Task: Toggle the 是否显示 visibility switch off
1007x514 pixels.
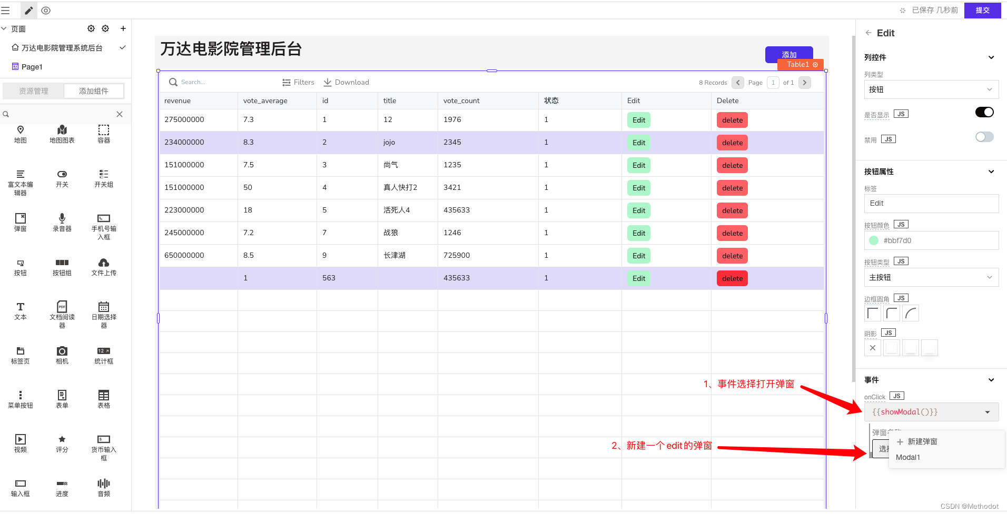Action: tap(984, 112)
